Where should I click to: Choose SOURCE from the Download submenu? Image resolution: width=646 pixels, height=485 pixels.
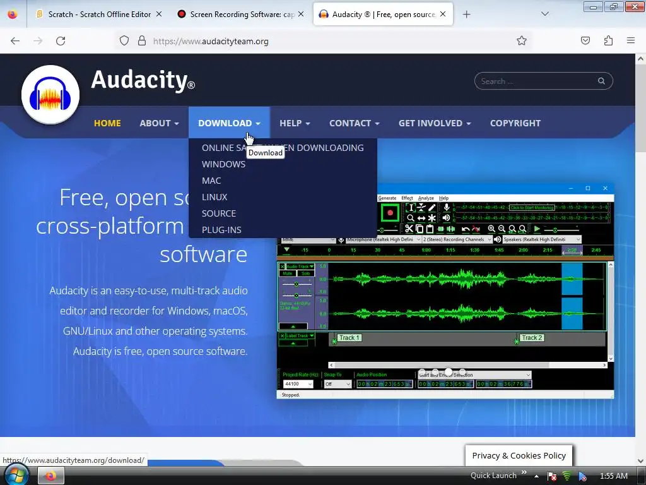click(219, 213)
